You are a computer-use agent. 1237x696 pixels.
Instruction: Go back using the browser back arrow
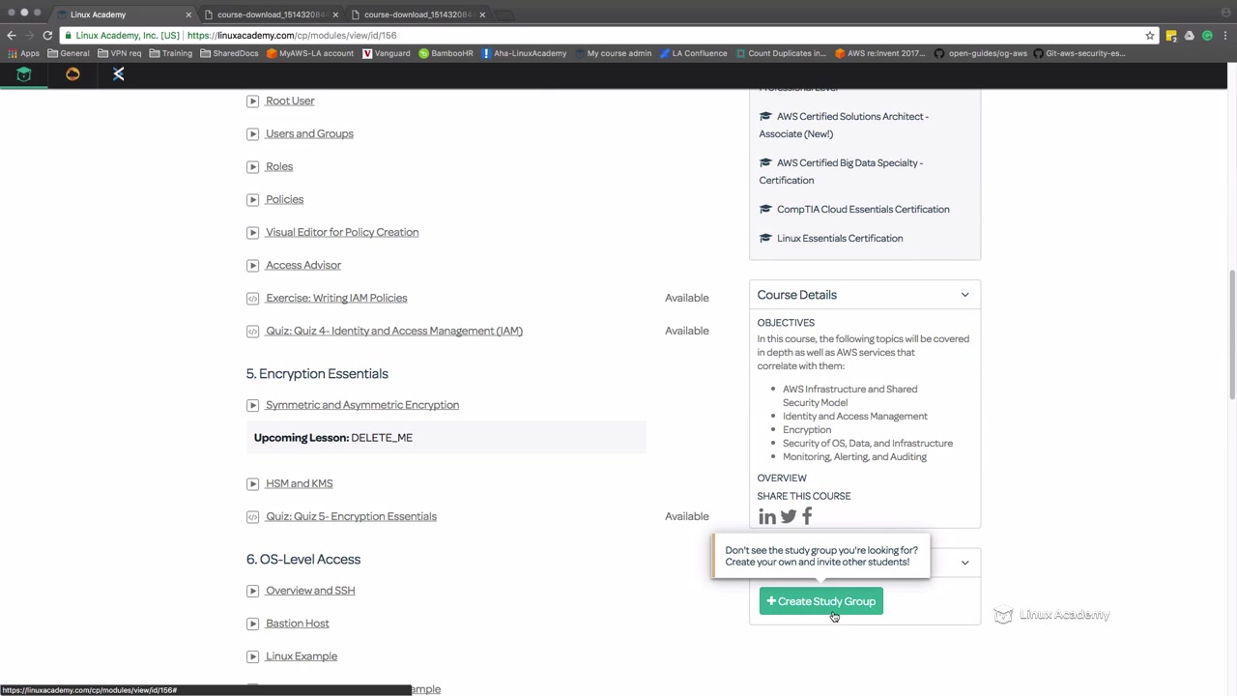(x=12, y=35)
